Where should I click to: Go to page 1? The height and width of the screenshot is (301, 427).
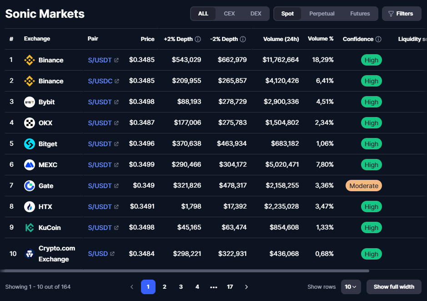[x=148, y=287]
